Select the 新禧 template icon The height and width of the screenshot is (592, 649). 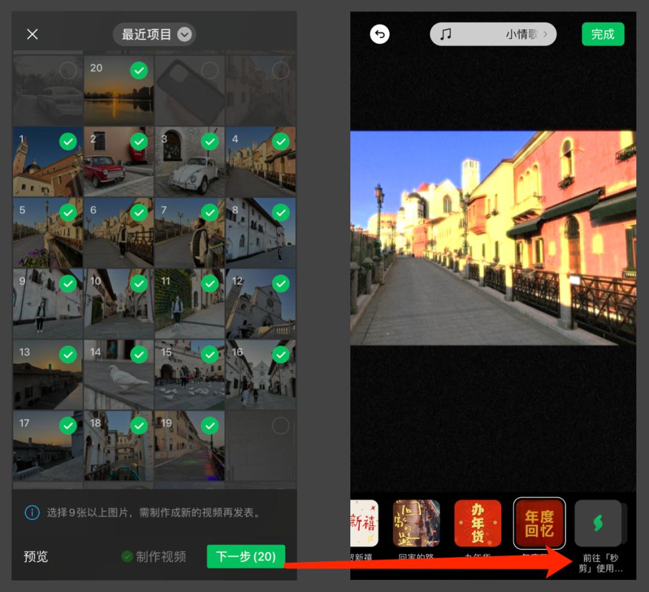pos(364,523)
